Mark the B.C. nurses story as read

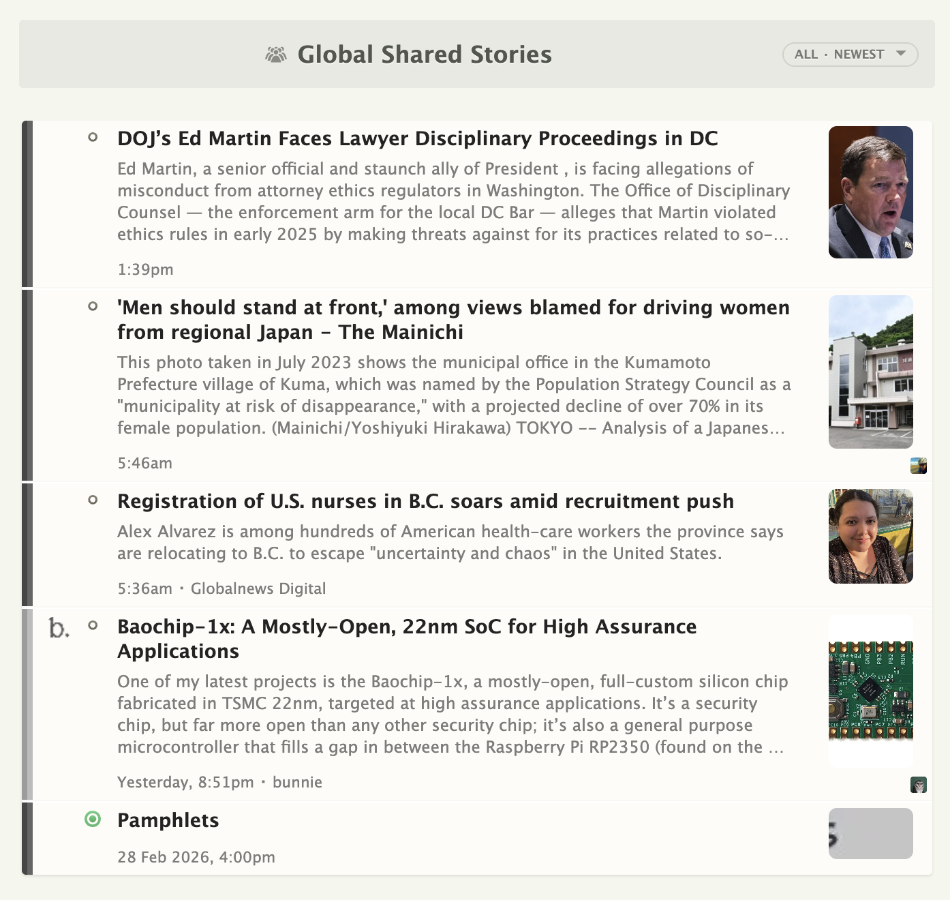tap(93, 500)
